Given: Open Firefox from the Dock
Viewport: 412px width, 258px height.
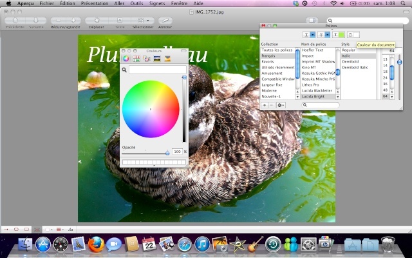Looking at the screenshot, I should coord(96,244).
